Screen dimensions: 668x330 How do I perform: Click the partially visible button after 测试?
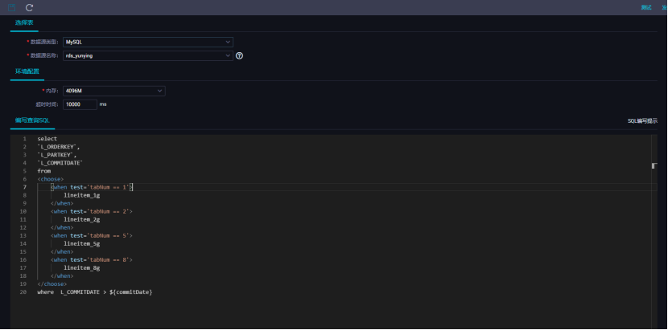pyautogui.click(x=665, y=7)
